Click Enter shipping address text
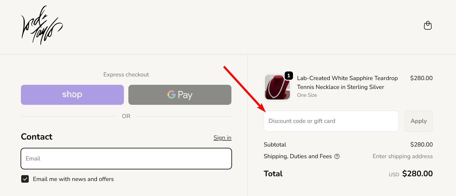 (x=402, y=156)
